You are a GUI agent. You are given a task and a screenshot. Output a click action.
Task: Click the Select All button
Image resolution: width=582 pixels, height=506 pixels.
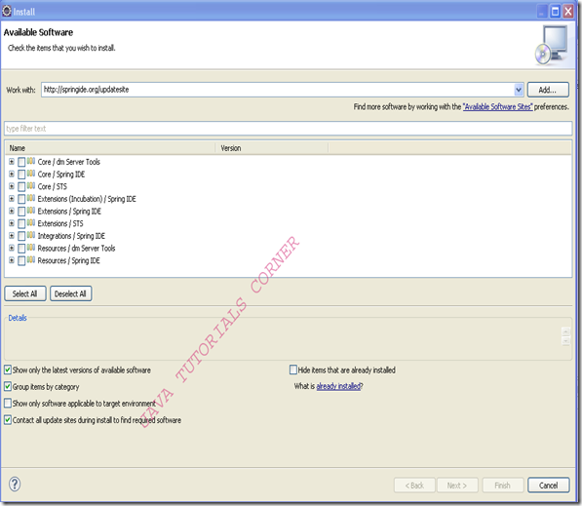[25, 293]
